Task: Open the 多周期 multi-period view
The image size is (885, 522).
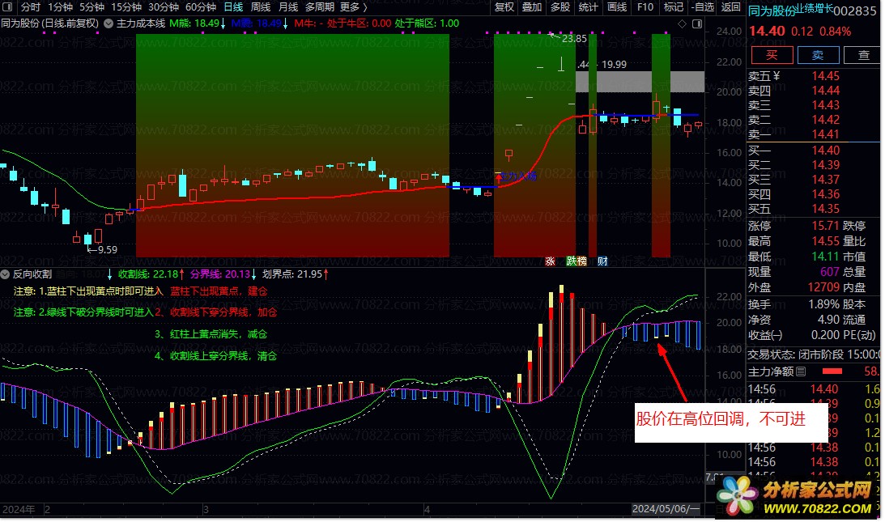Action: (x=320, y=7)
